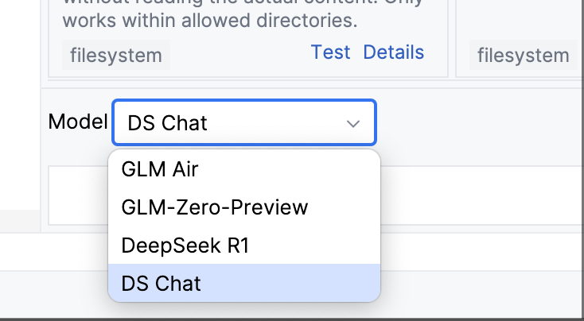Open Details for the filesystem tool

point(393,52)
